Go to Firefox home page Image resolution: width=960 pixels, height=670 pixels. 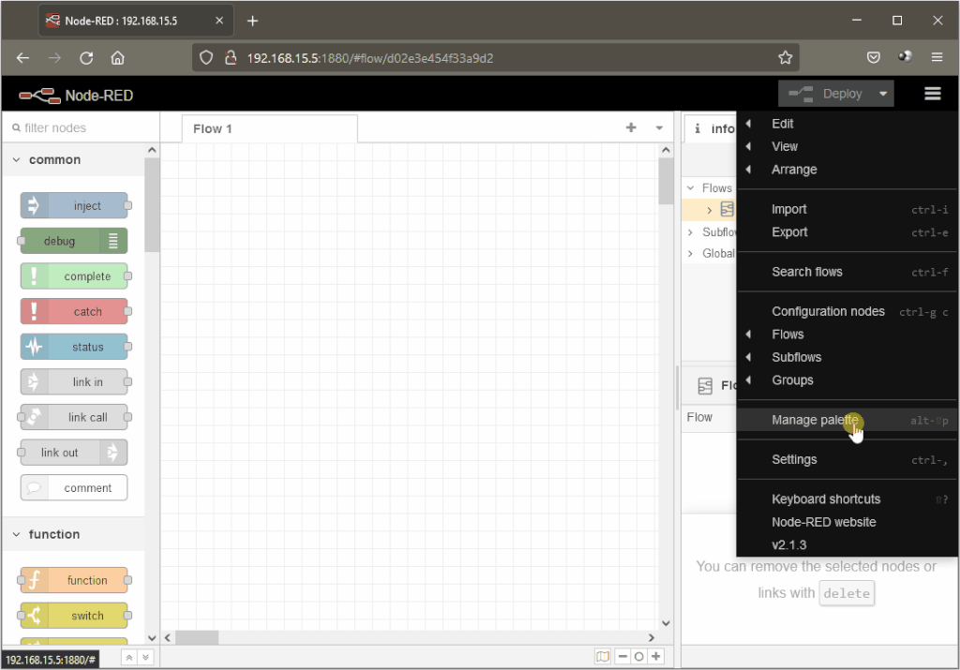(x=117, y=58)
